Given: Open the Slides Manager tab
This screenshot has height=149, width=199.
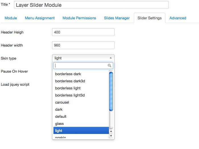Looking at the screenshot, I should pos(117,18).
